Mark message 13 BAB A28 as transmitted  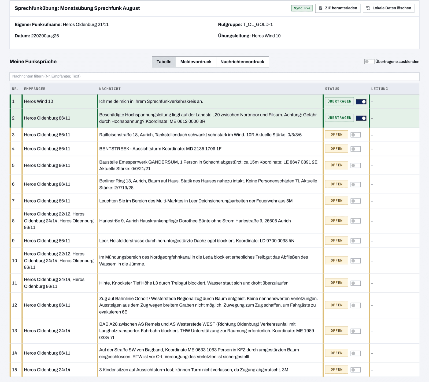click(x=356, y=331)
